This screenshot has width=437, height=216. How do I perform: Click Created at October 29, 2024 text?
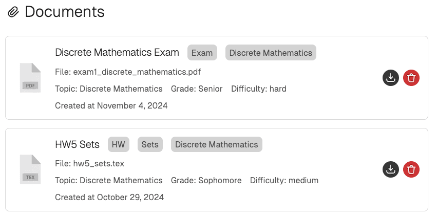pyautogui.click(x=109, y=197)
